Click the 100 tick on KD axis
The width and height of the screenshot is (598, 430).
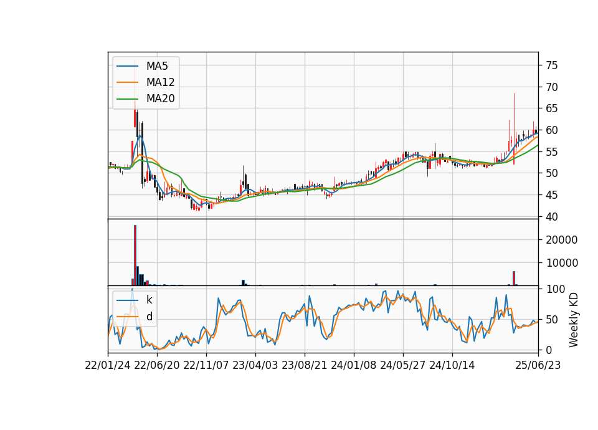555,289
